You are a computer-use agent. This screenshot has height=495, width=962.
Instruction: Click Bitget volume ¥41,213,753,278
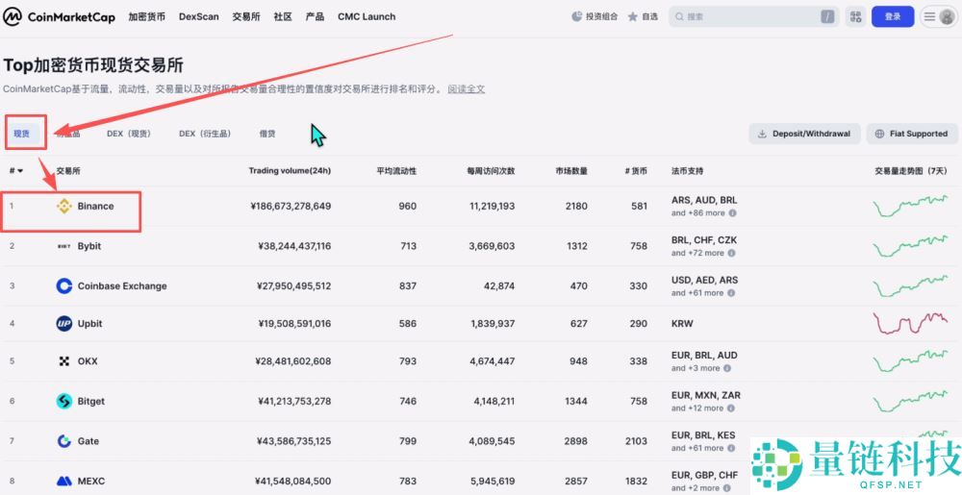click(x=293, y=401)
